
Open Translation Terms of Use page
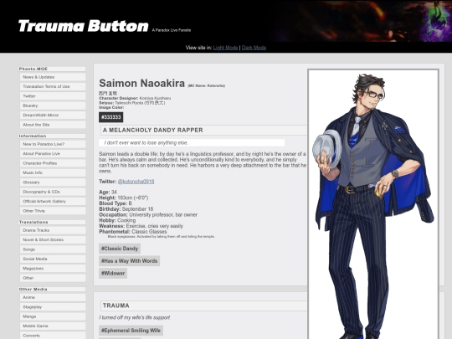coord(53,86)
